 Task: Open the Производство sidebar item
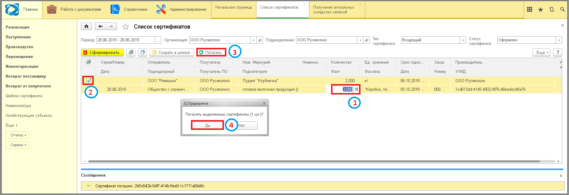coord(19,47)
